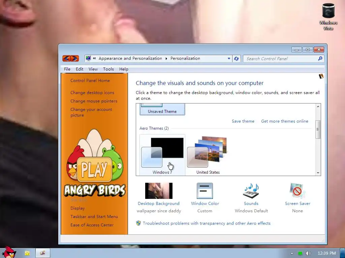
Task: Open the Edit menu
Action: (80, 69)
